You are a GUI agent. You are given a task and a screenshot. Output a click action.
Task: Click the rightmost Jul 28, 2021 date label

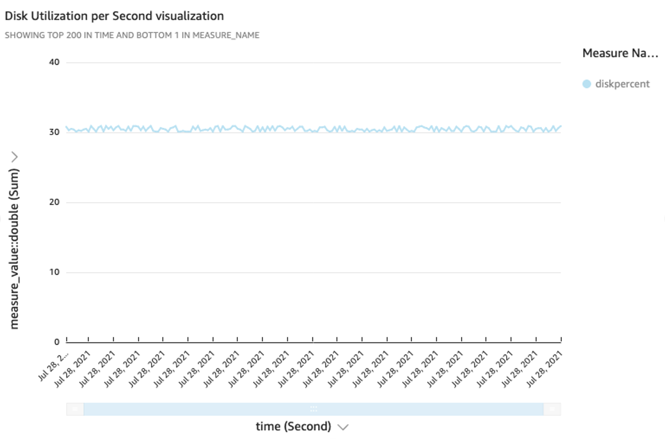[544, 369]
